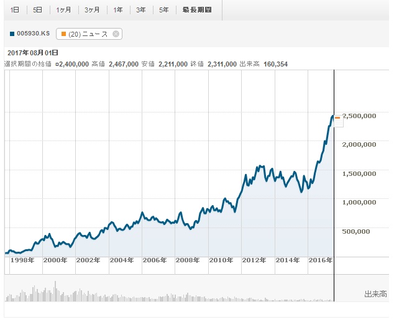Image resolution: width=394 pixels, height=335 pixels.
Task: Show the 3年 chart period
Action: 141,10
